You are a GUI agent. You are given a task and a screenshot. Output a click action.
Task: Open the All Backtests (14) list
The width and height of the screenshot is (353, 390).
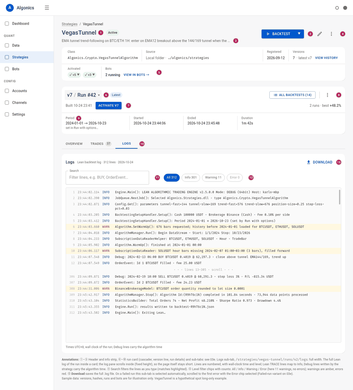point(292,95)
